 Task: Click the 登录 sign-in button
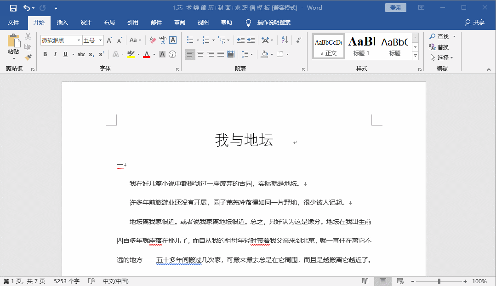click(x=395, y=8)
